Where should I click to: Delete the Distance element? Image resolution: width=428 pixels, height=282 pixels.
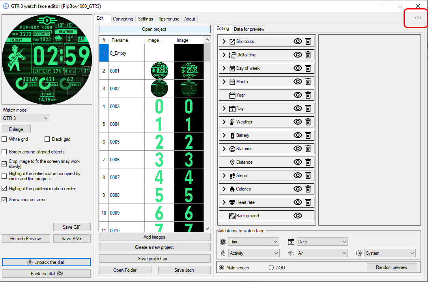point(308,162)
